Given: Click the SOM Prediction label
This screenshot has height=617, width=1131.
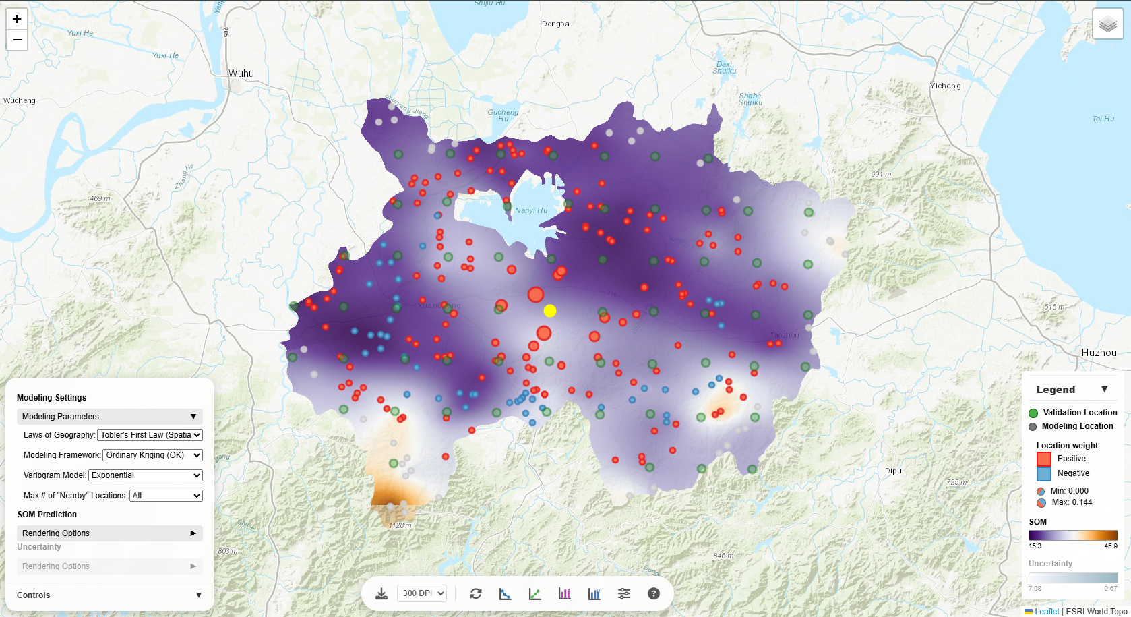Looking at the screenshot, I should click(x=47, y=515).
